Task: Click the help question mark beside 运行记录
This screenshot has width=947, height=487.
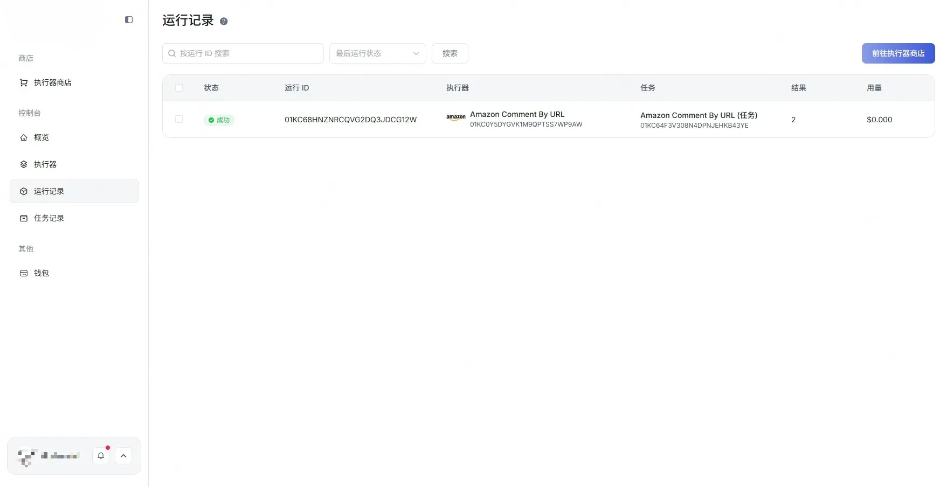Action: point(224,22)
